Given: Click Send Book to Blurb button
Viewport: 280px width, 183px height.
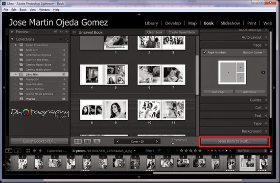Looking at the screenshot, I should coord(234,141).
